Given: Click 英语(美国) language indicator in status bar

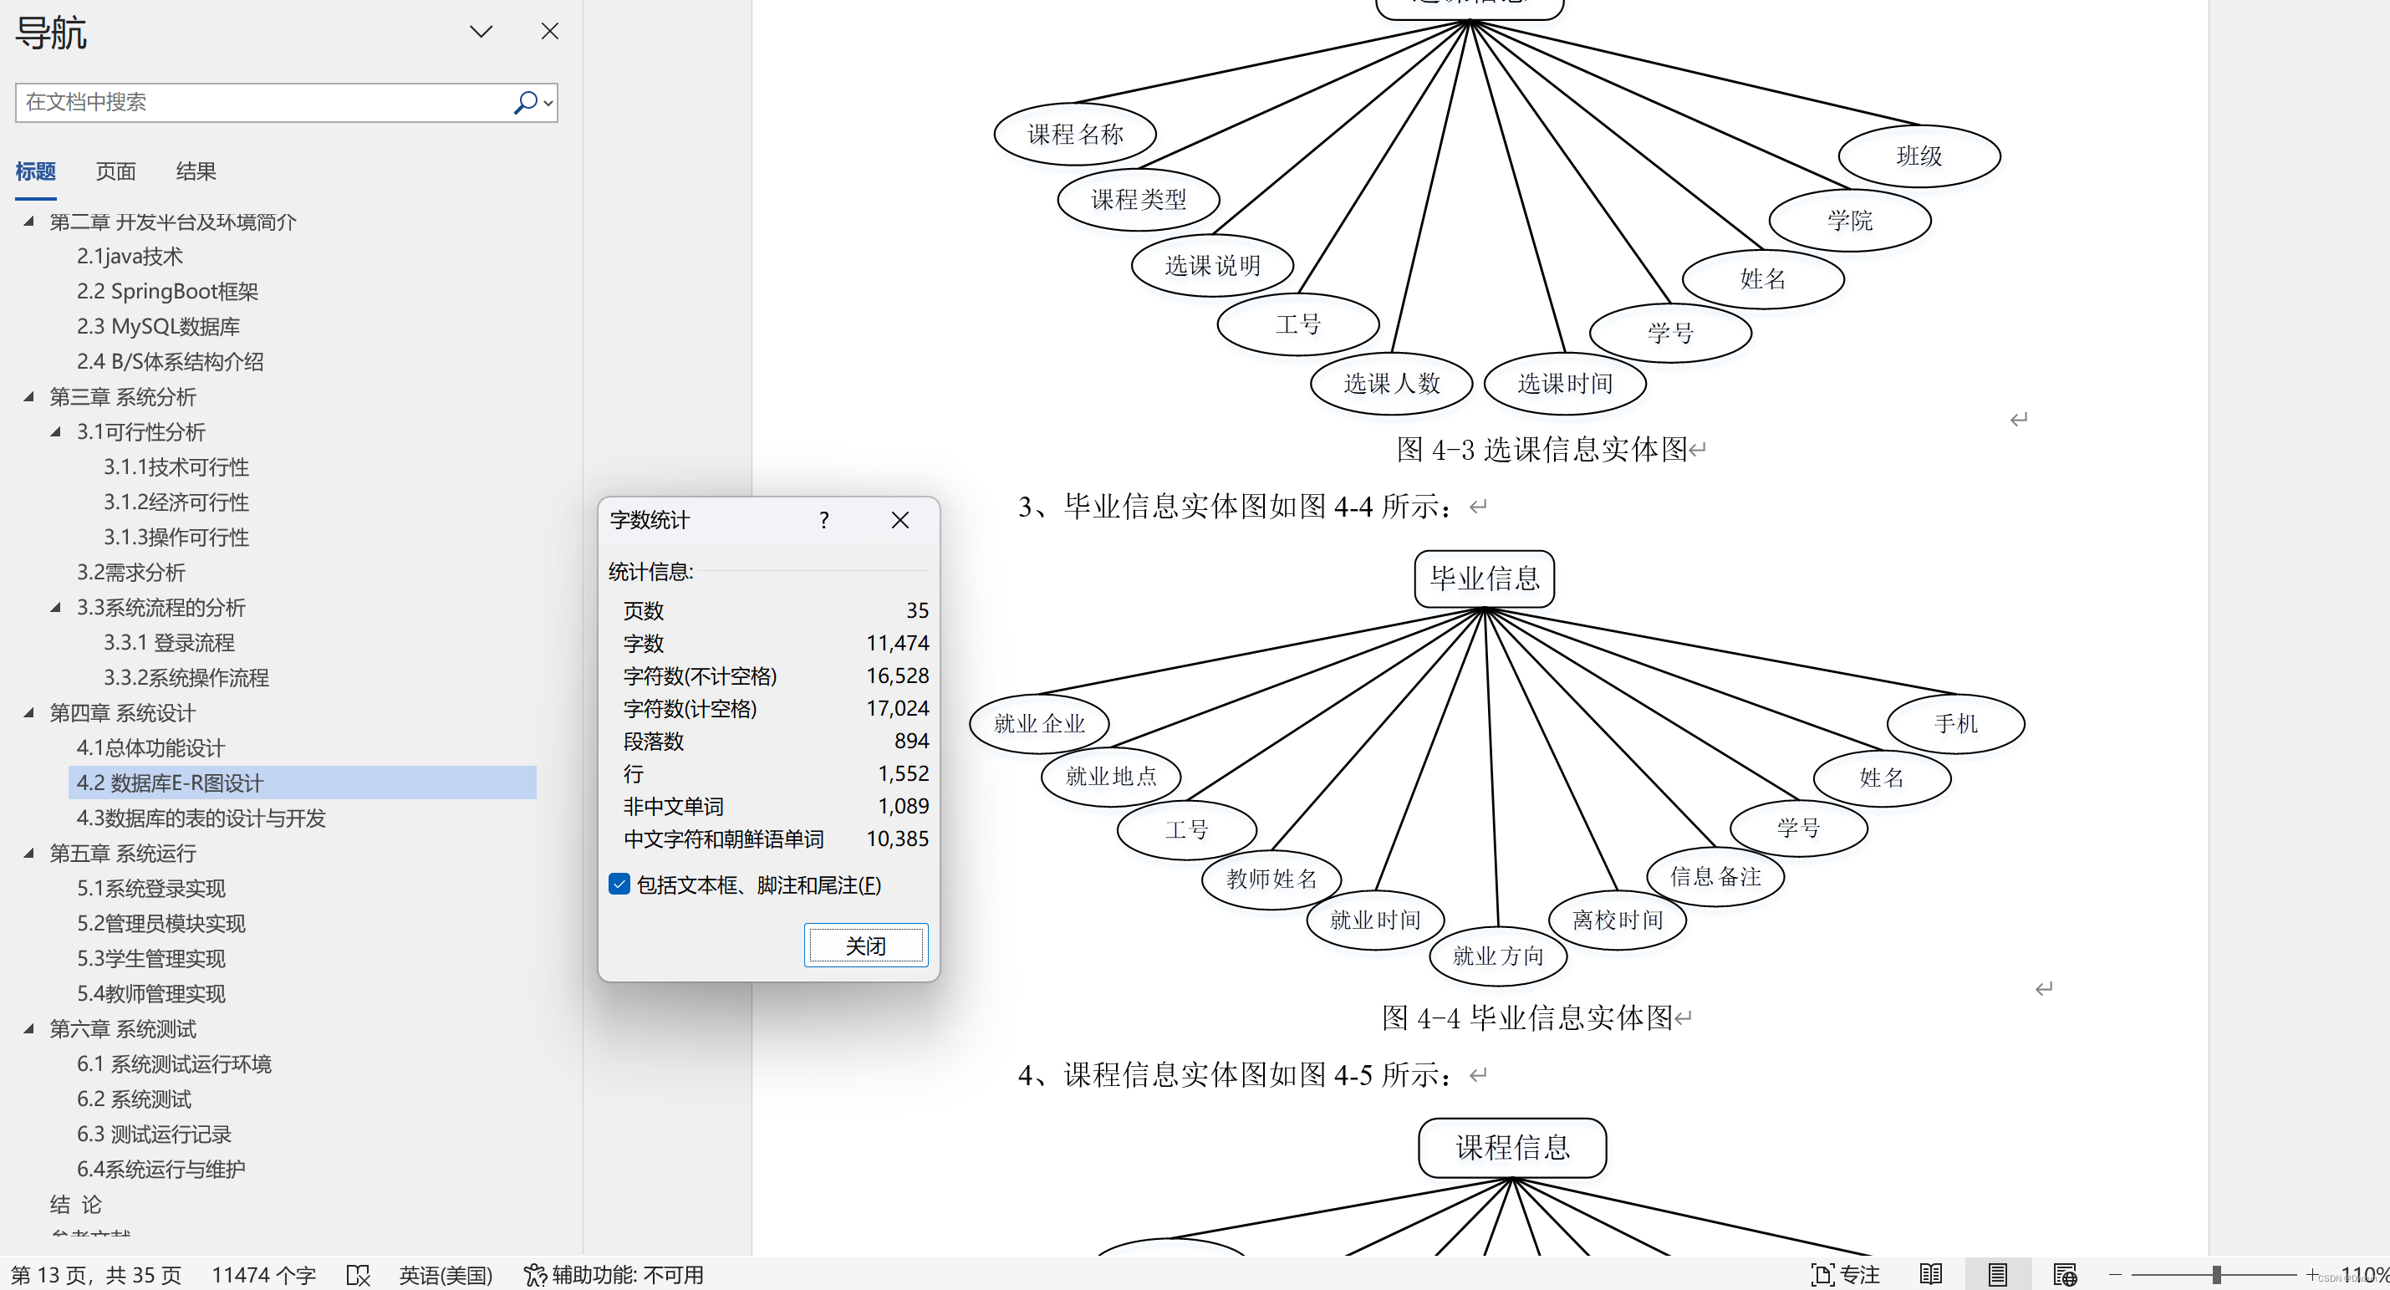Looking at the screenshot, I should (x=446, y=1274).
